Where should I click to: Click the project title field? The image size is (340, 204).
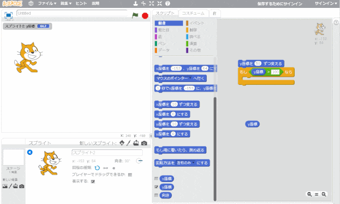[x=72, y=13]
